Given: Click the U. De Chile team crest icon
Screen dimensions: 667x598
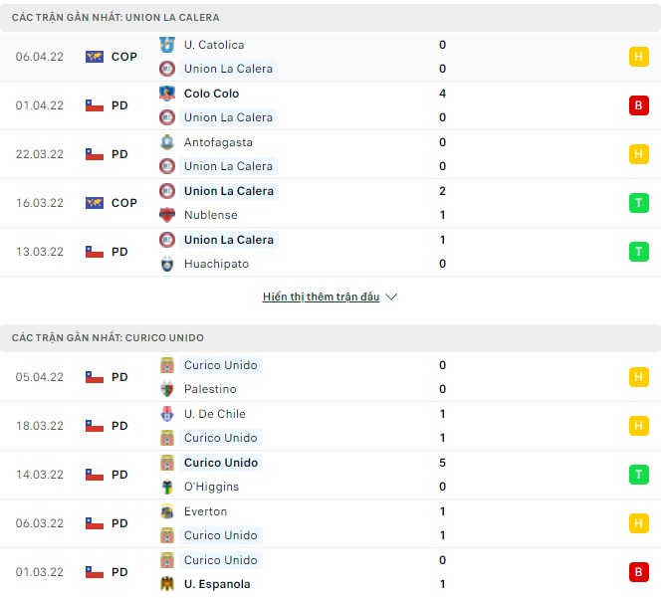Looking at the screenshot, I should click(x=167, y=414).
